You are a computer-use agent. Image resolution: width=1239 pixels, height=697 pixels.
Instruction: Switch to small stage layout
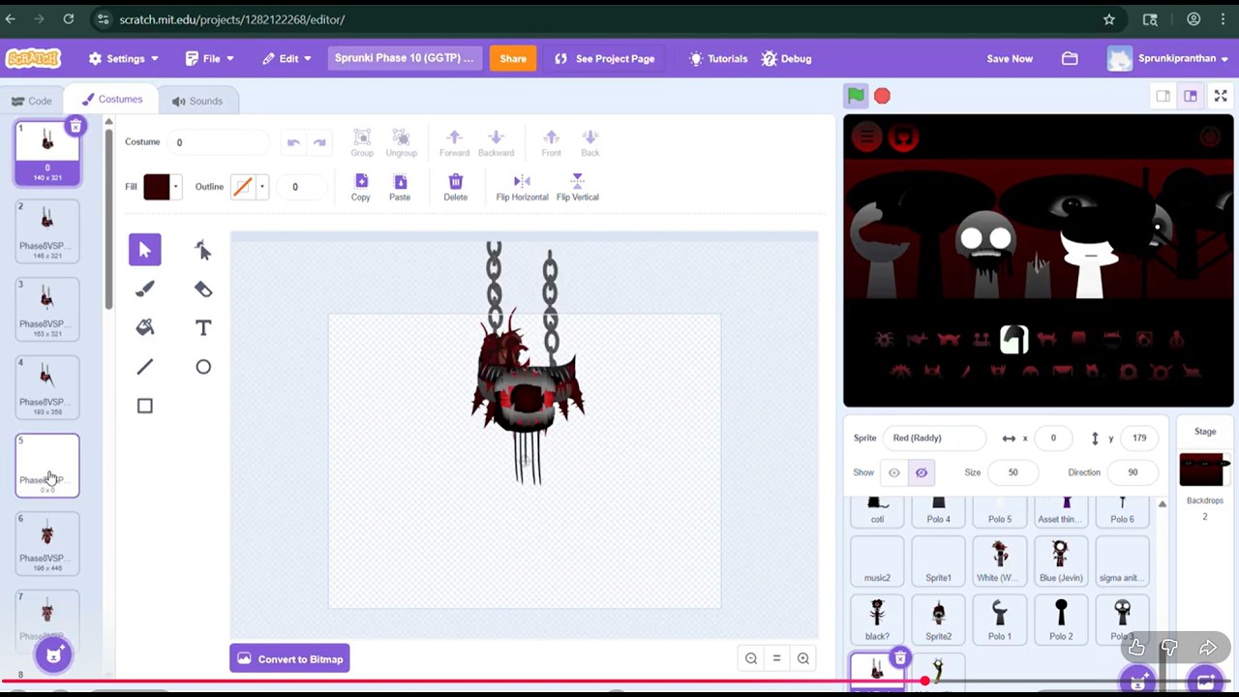1163,96
